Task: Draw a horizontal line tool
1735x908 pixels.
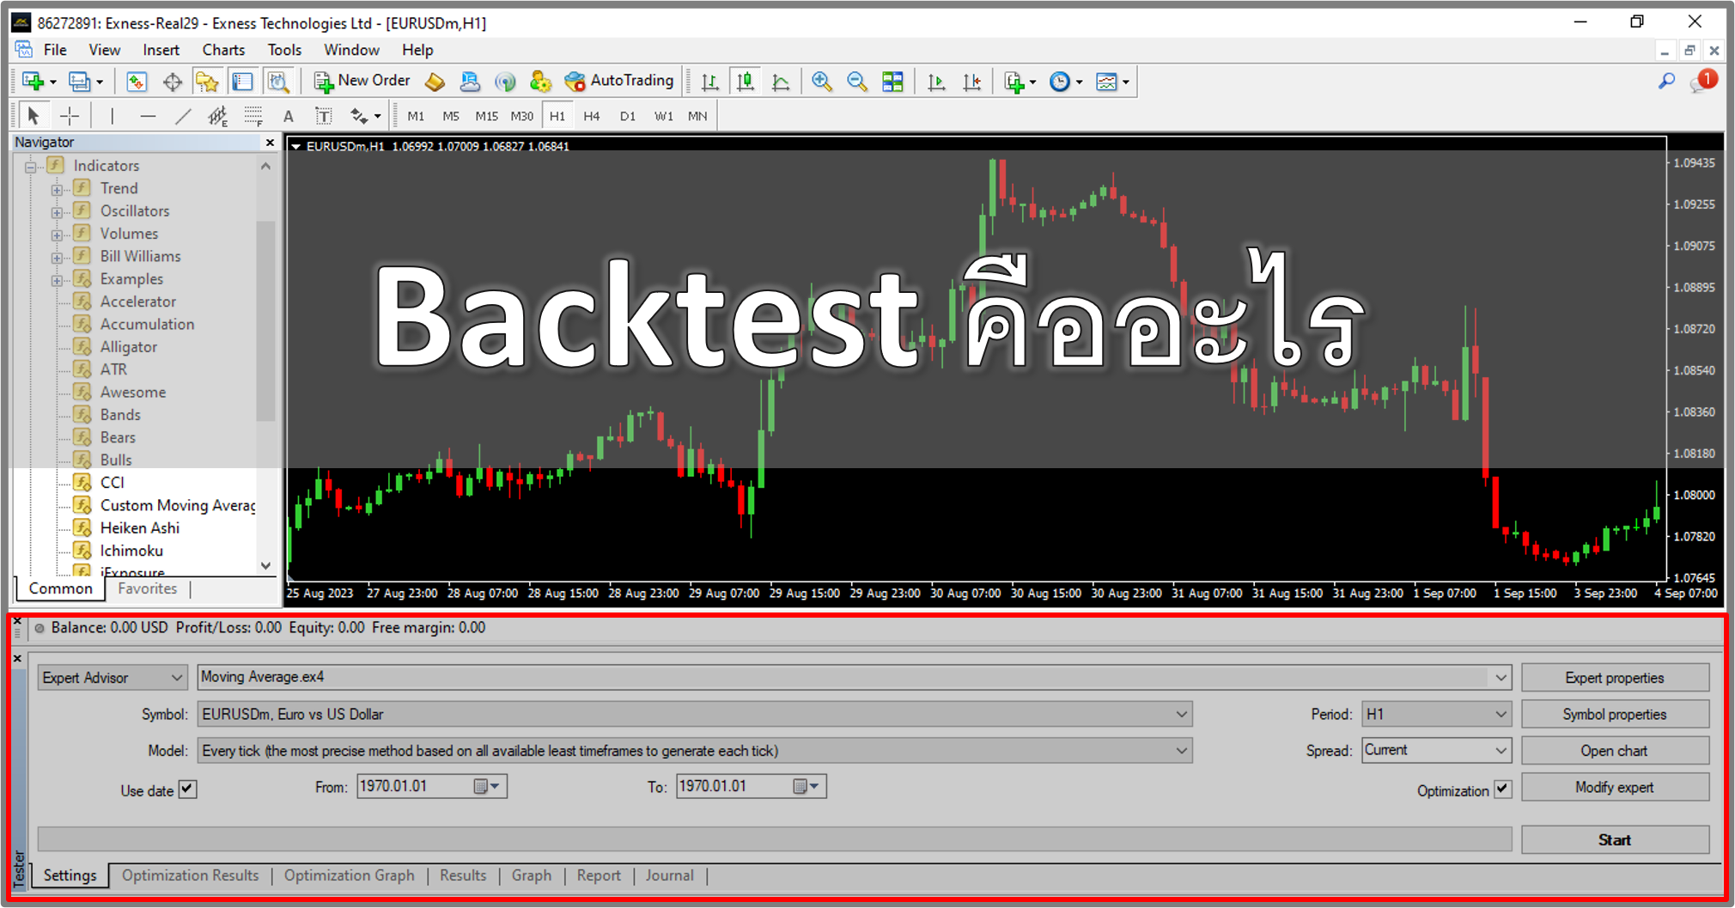Action: coord(148,115)
